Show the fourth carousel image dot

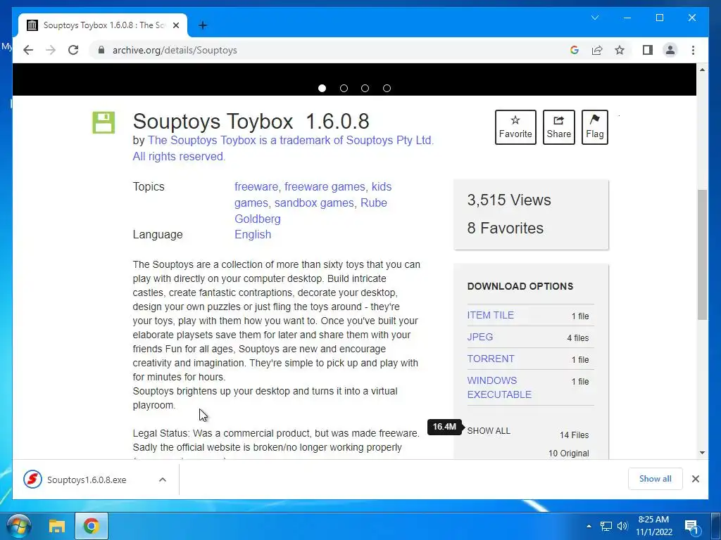[387, 88]
